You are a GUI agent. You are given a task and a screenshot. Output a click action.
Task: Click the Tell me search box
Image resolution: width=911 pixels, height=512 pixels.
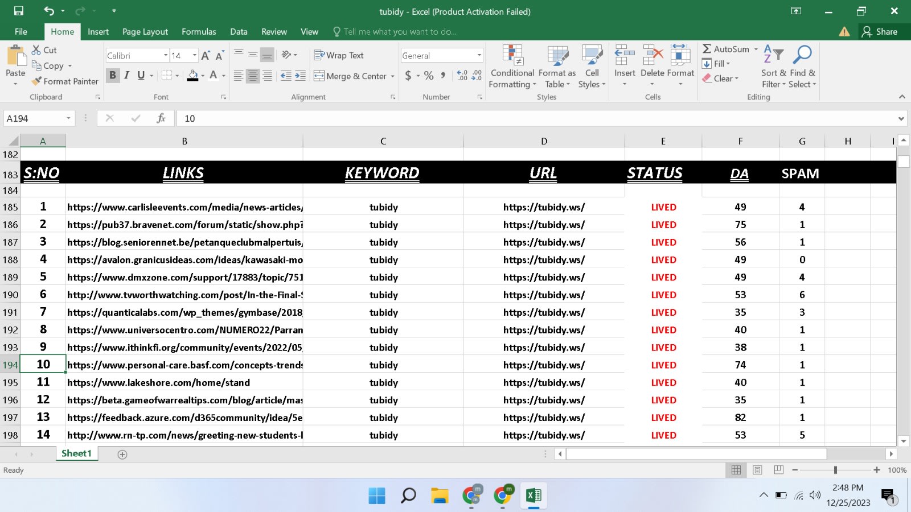pos(395,32)
